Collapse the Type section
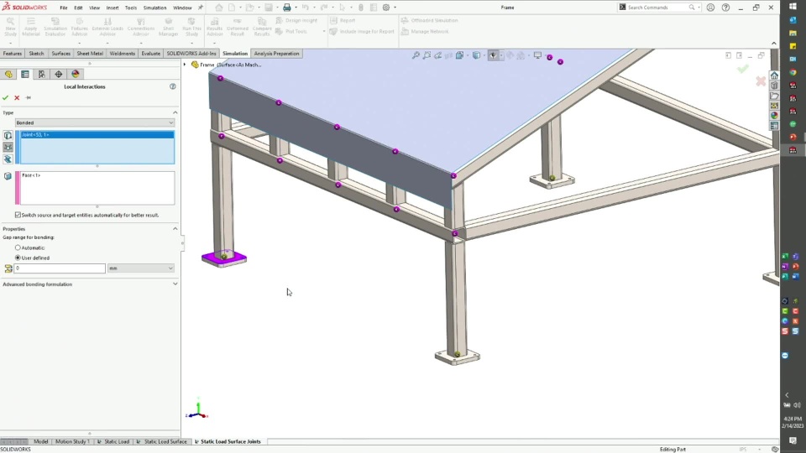 click(175, 112)
